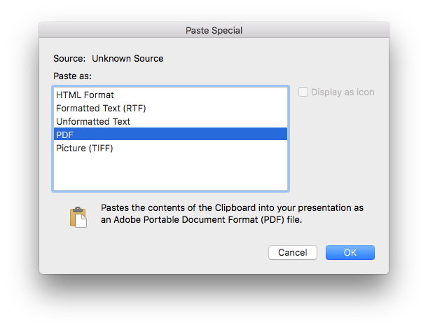Image resolution: width=428 pixels, height=330 pixels.
Task: Click the Paste as: label
Action: (x=73, y=76)
